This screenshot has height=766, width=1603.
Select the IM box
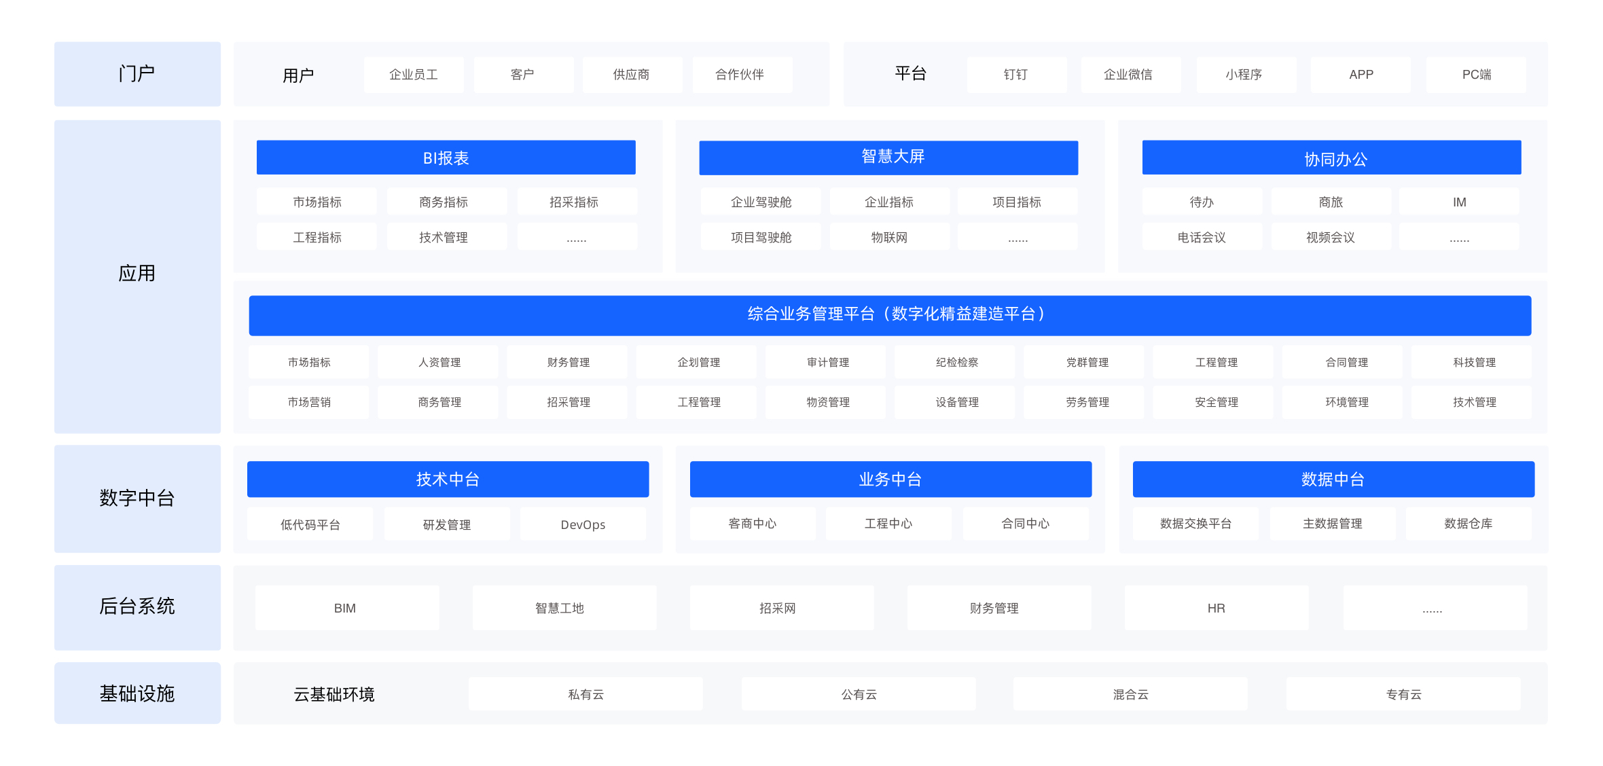pyautogui.click(x=1459, y=202)
